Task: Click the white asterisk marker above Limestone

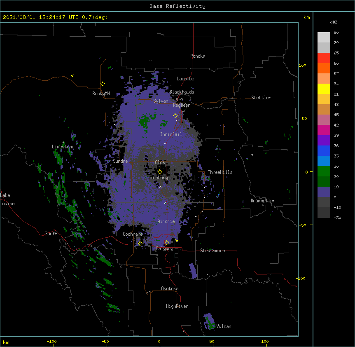Action: coord(63,143)
